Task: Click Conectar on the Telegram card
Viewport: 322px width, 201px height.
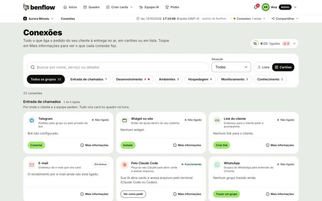Action: click(x=36, y=145)
